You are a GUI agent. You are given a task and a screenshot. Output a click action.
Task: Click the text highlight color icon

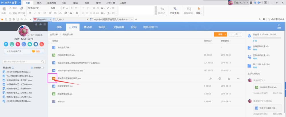[x=66, y=13]
